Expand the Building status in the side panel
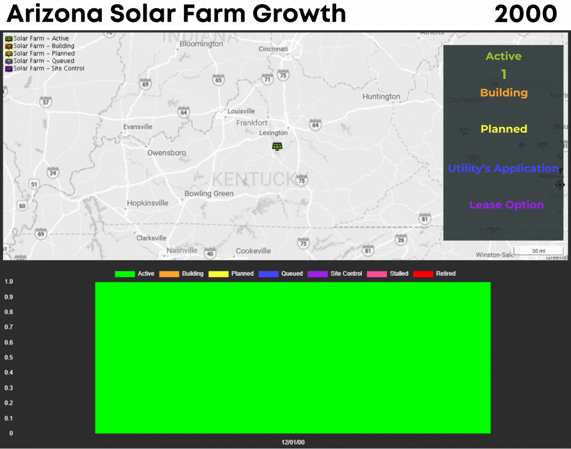 pyautogui.click(x=504, y=93)
